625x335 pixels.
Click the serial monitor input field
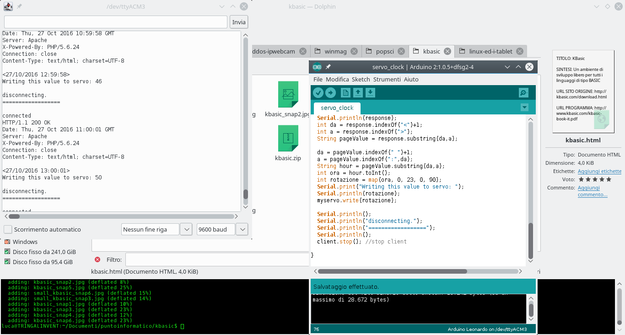(x=116, y=22)
